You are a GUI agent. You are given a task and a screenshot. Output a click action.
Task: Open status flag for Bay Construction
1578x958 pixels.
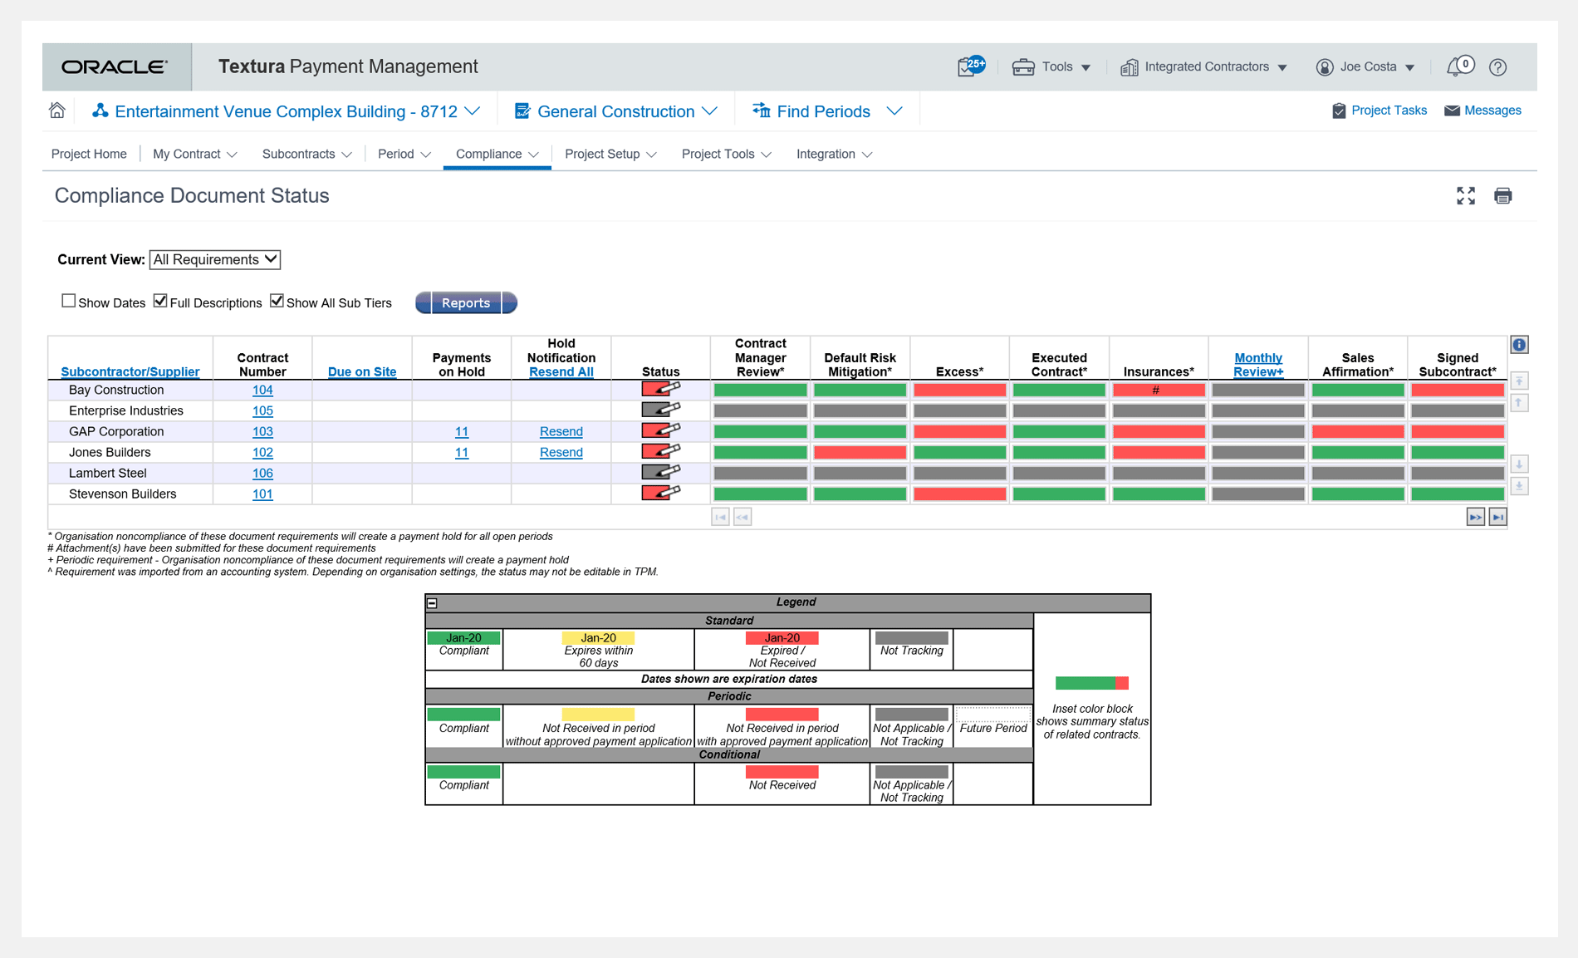point(661,389)
